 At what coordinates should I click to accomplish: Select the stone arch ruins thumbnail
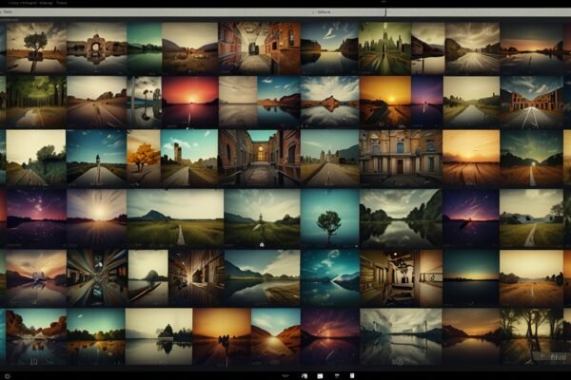96,47
